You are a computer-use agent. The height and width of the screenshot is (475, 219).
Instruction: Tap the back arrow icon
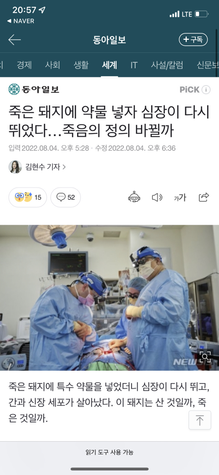15,40
